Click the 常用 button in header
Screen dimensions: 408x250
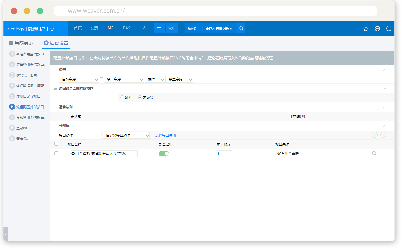(172, 29)
